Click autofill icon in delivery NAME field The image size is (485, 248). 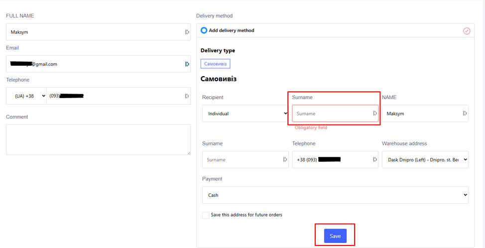[465, 114]
